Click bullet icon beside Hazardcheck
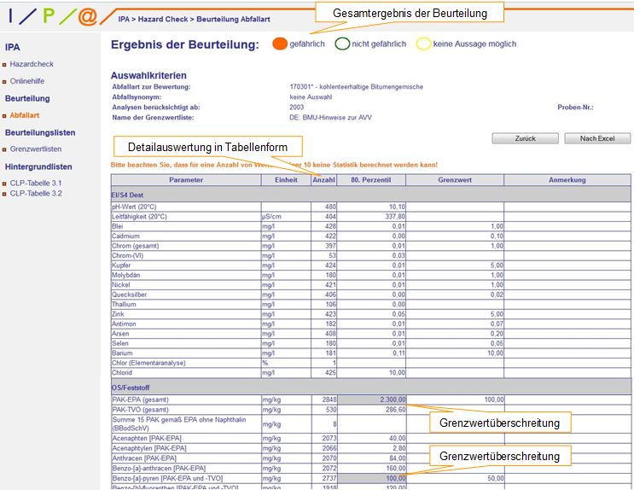 tap(4, 64)
